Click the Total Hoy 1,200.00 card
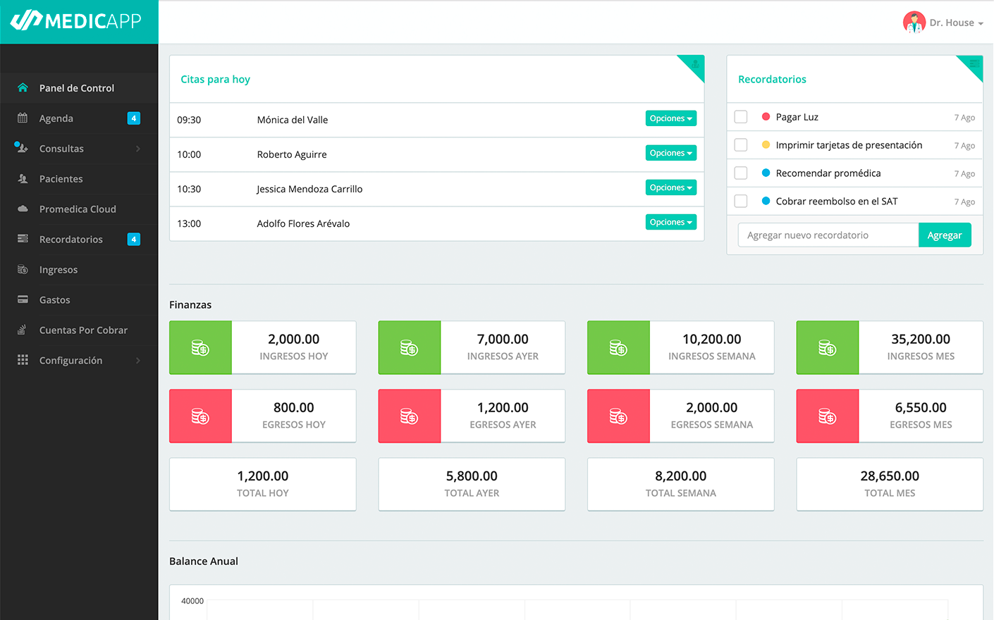The image size is (994, 620). tap(263, 484)
